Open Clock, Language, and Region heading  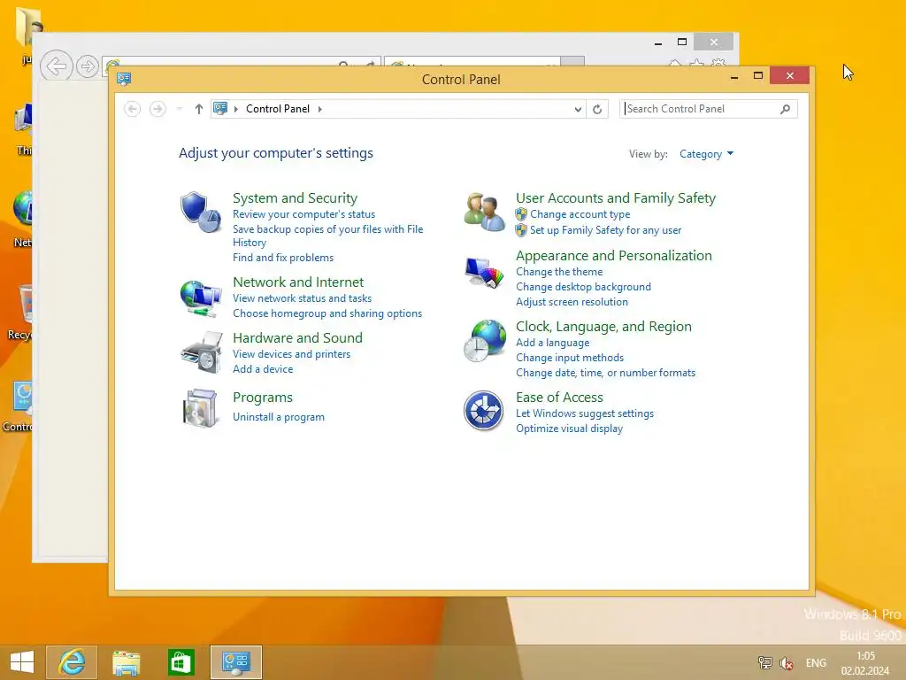click(x=603, y=326)
